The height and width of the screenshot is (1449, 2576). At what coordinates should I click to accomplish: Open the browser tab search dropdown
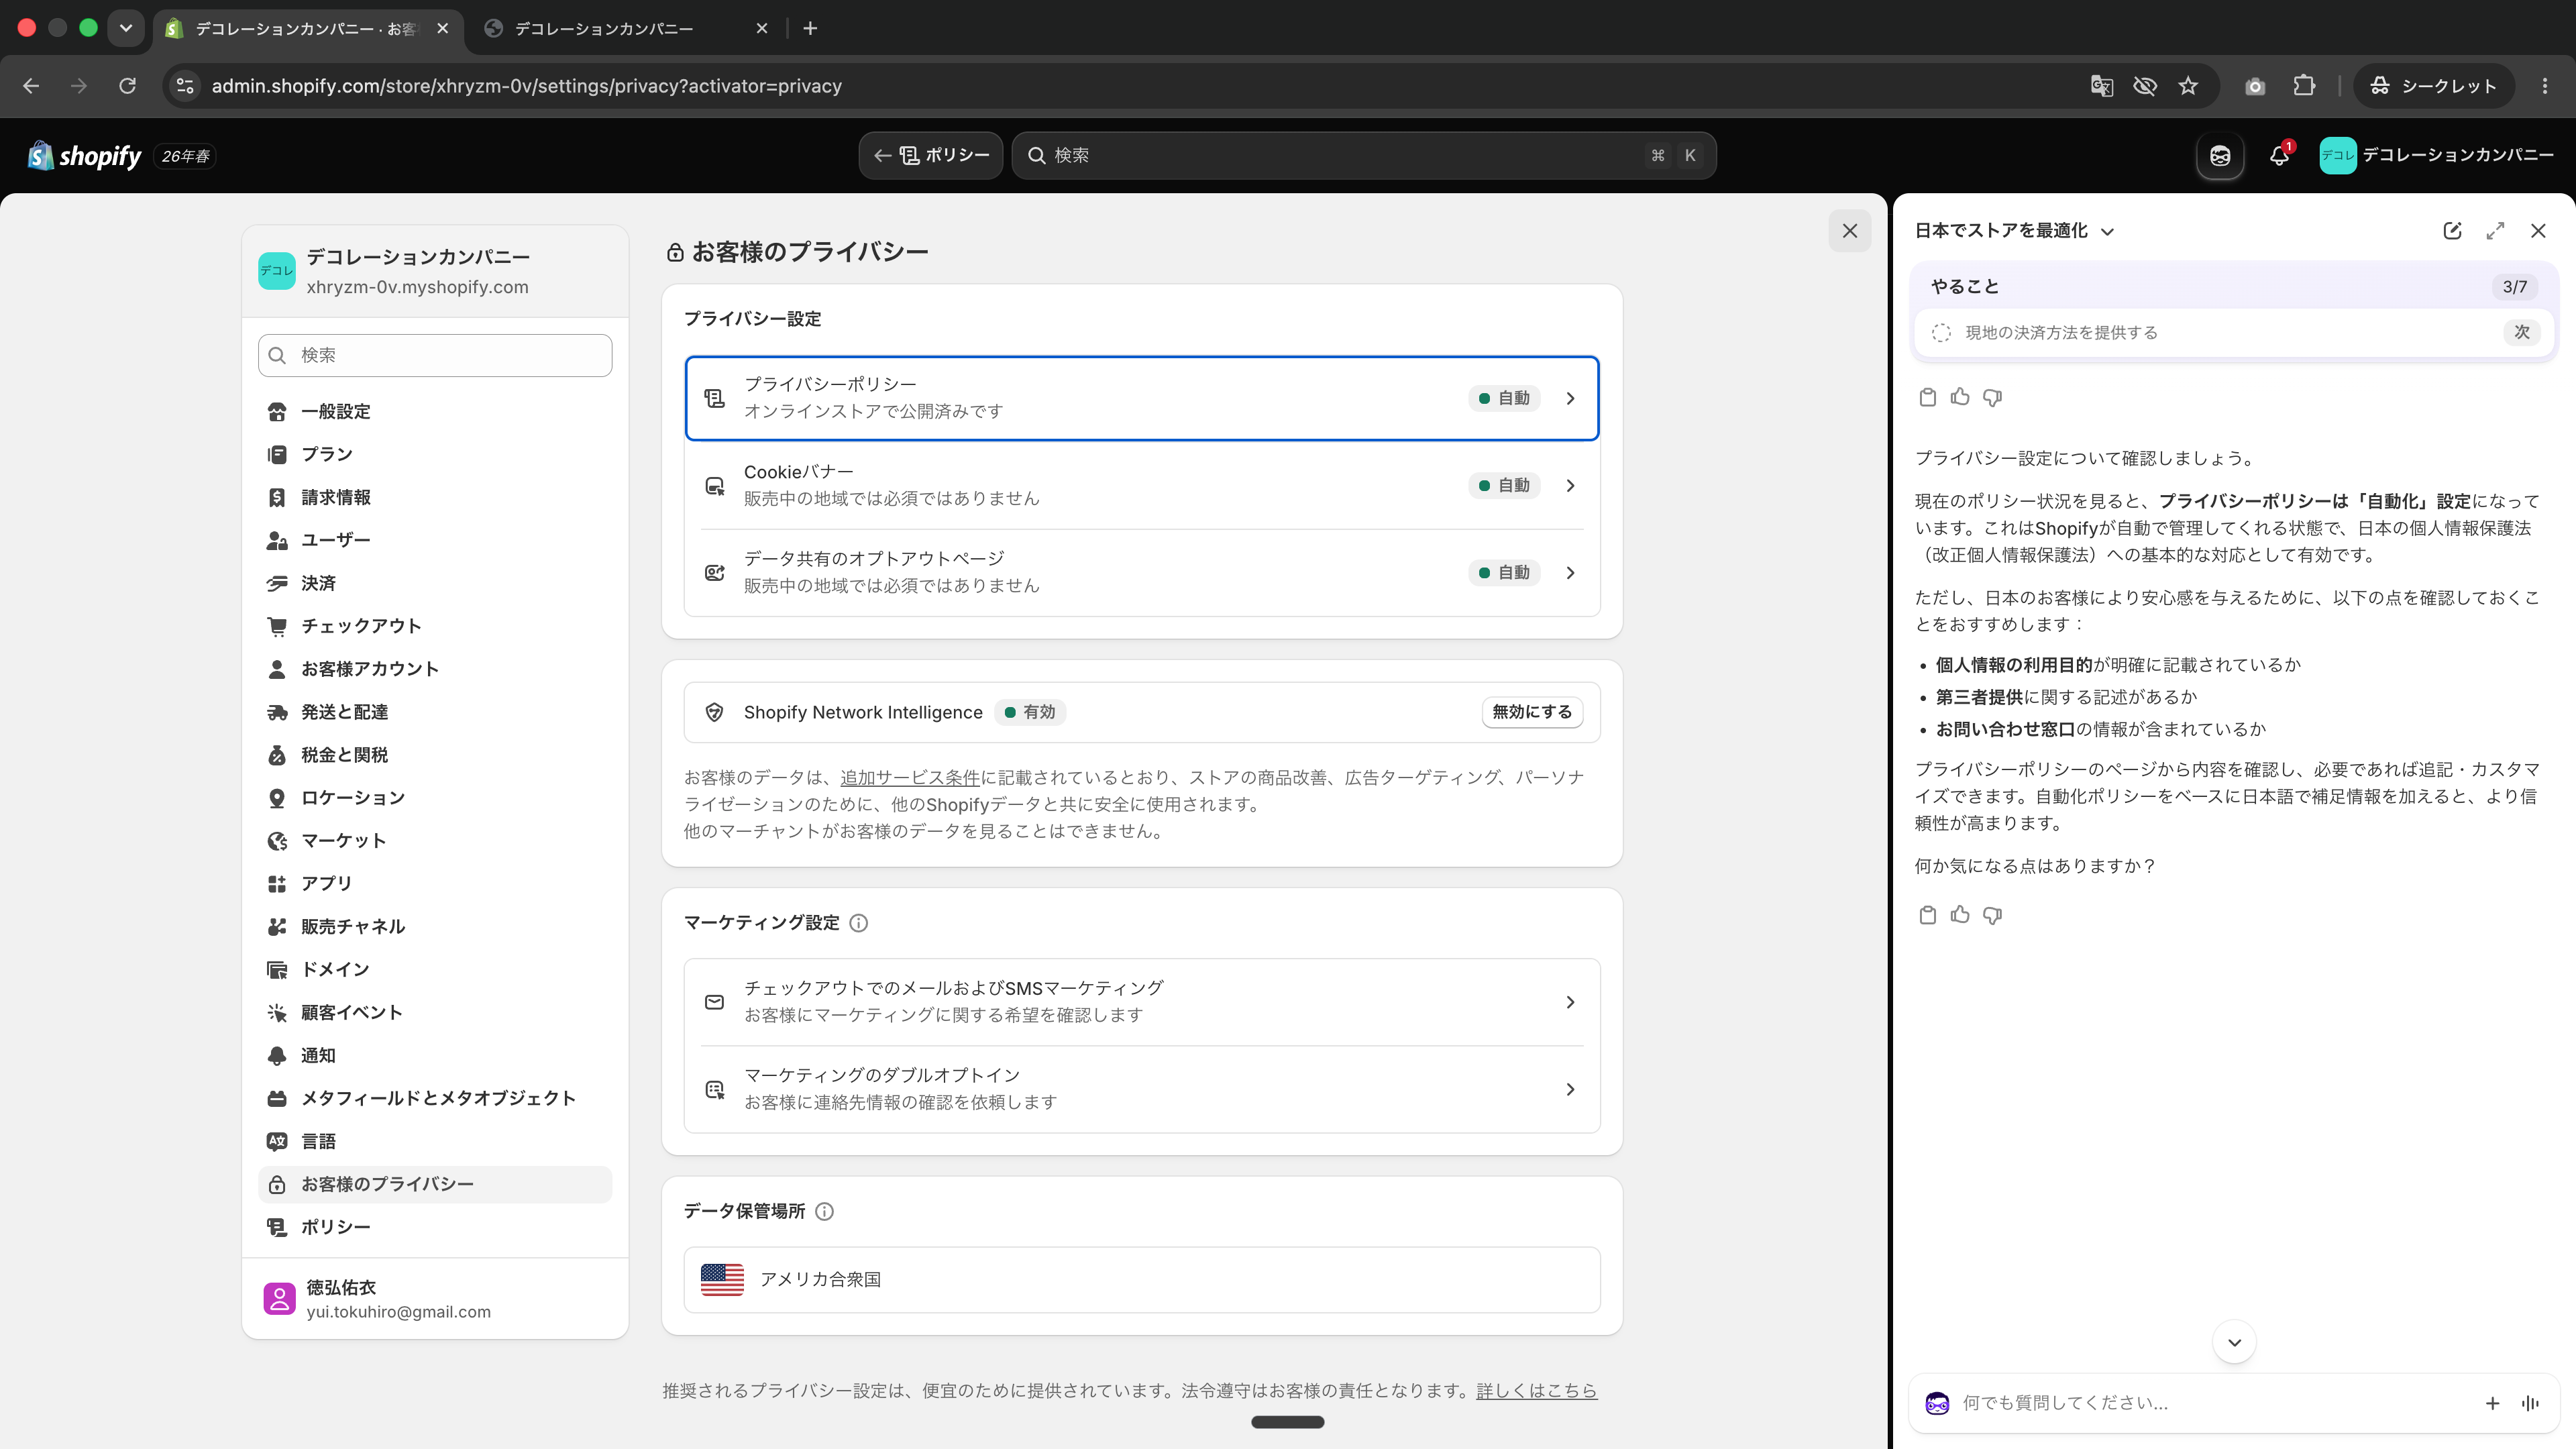coord(126,28)
